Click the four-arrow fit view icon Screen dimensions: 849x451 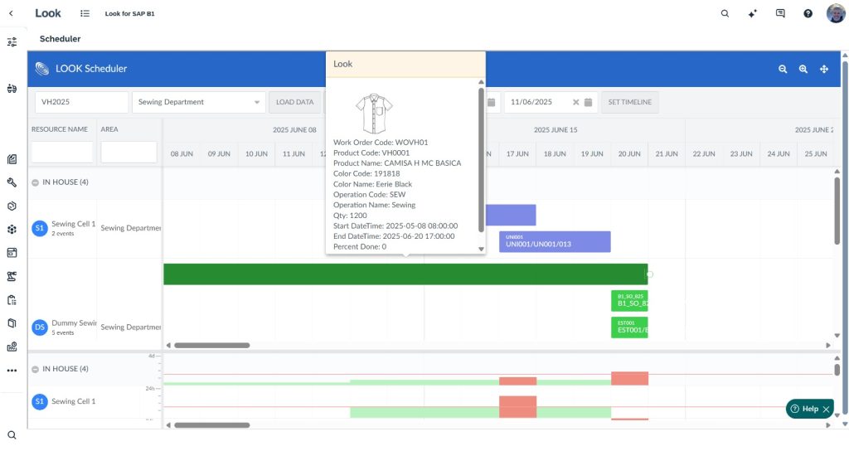coord(824,69)
